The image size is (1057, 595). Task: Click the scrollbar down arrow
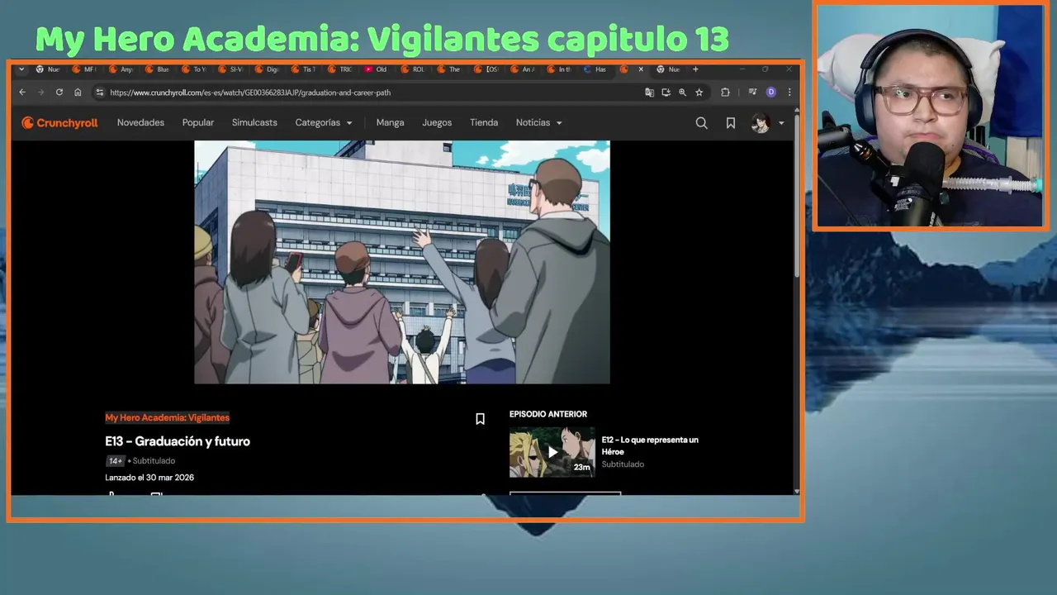coord(796,492)
